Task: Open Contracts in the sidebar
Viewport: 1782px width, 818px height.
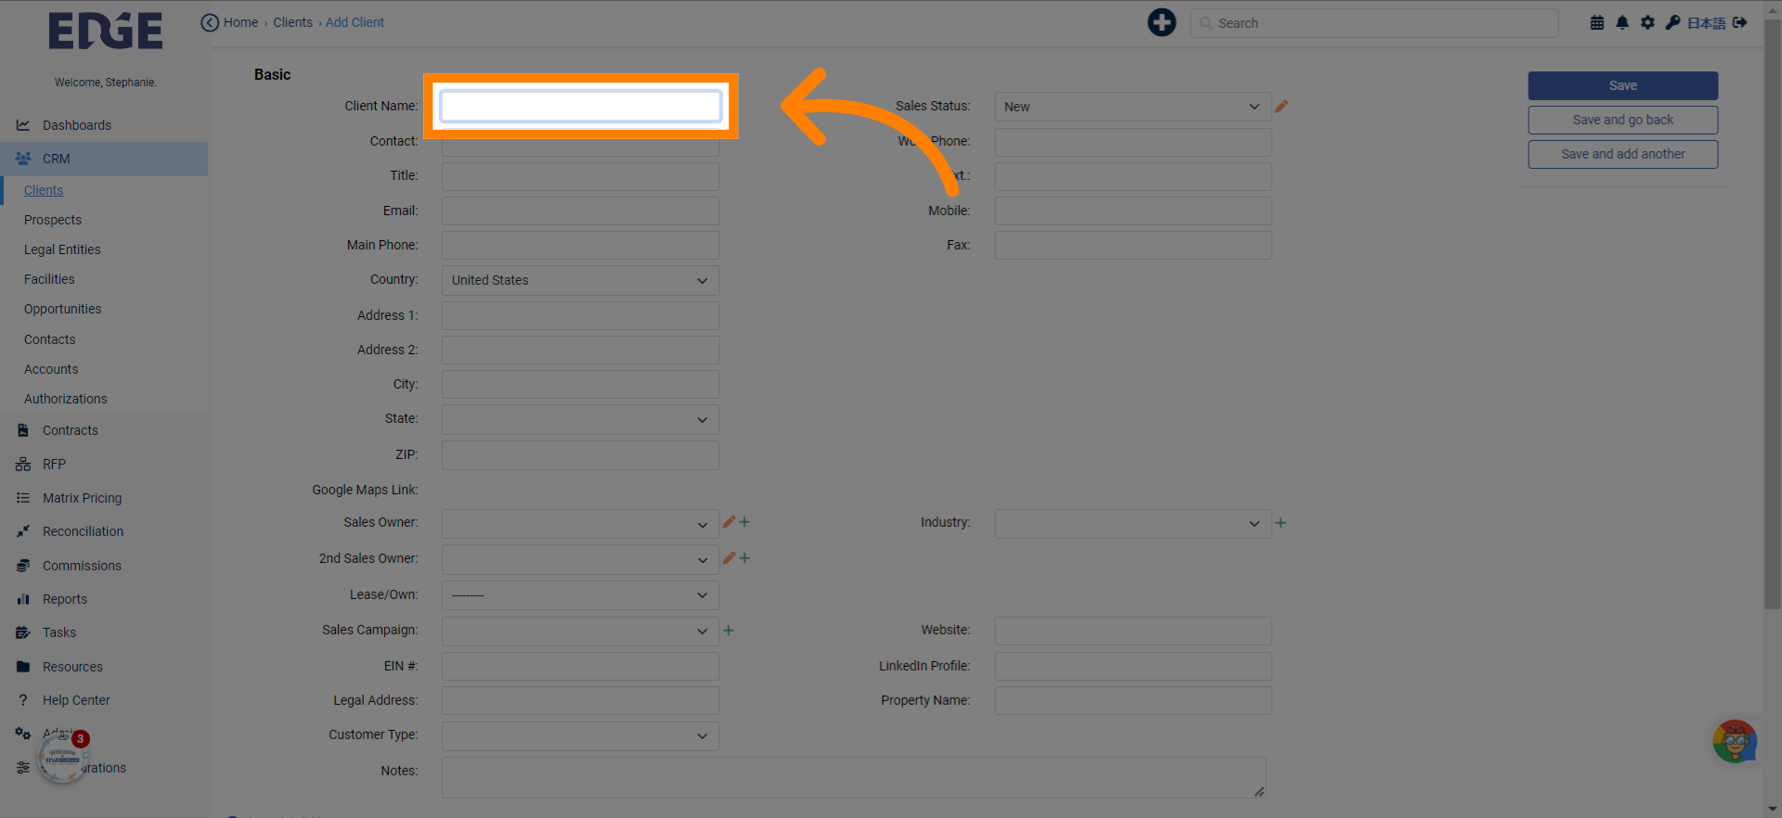Action: coord(104,430)
